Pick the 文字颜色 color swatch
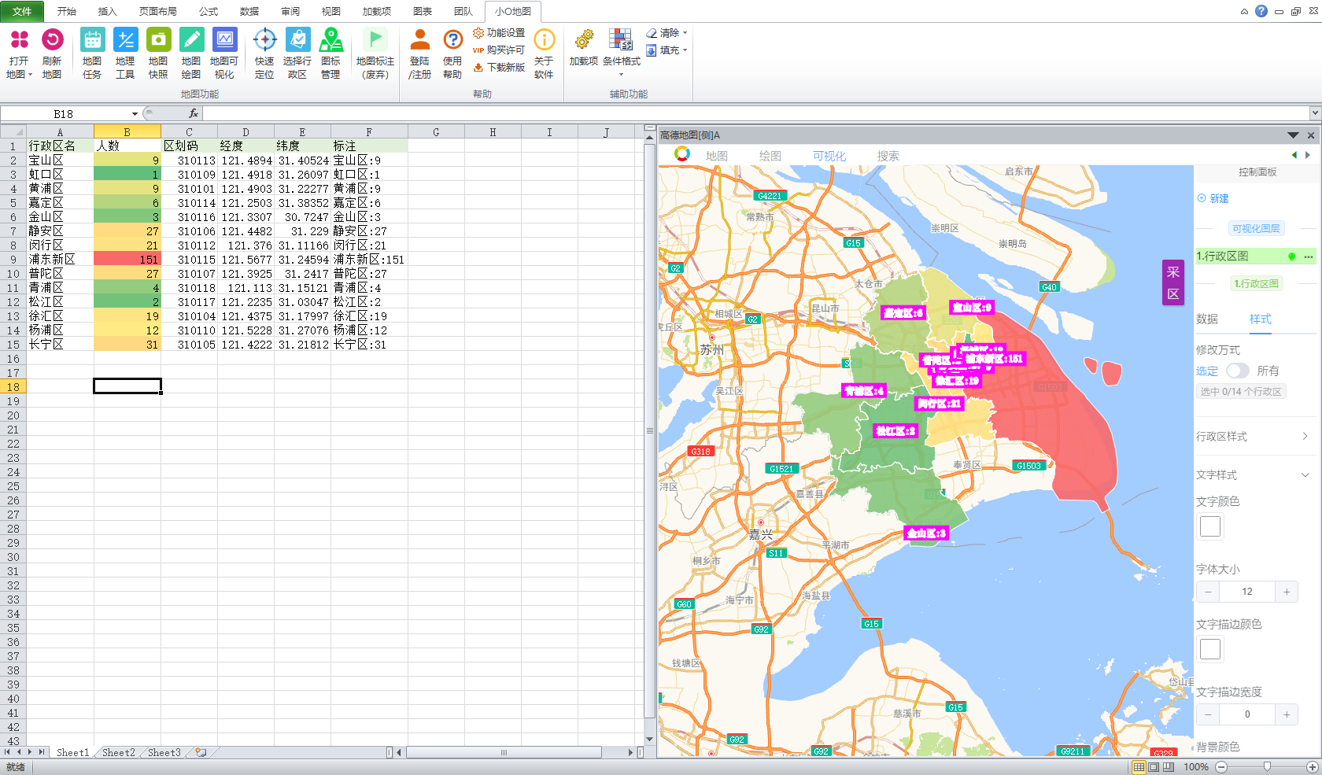Image resolution: width=1322 pixels, height=775 pixels. tap(1210, 526)
